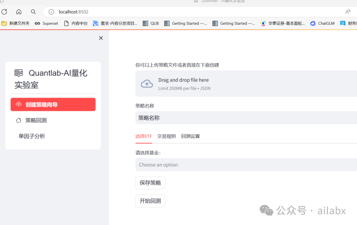The image size is (357, 225).
Task: Click the Quantlab book logo in the sidebar
Action: (18, 73)
